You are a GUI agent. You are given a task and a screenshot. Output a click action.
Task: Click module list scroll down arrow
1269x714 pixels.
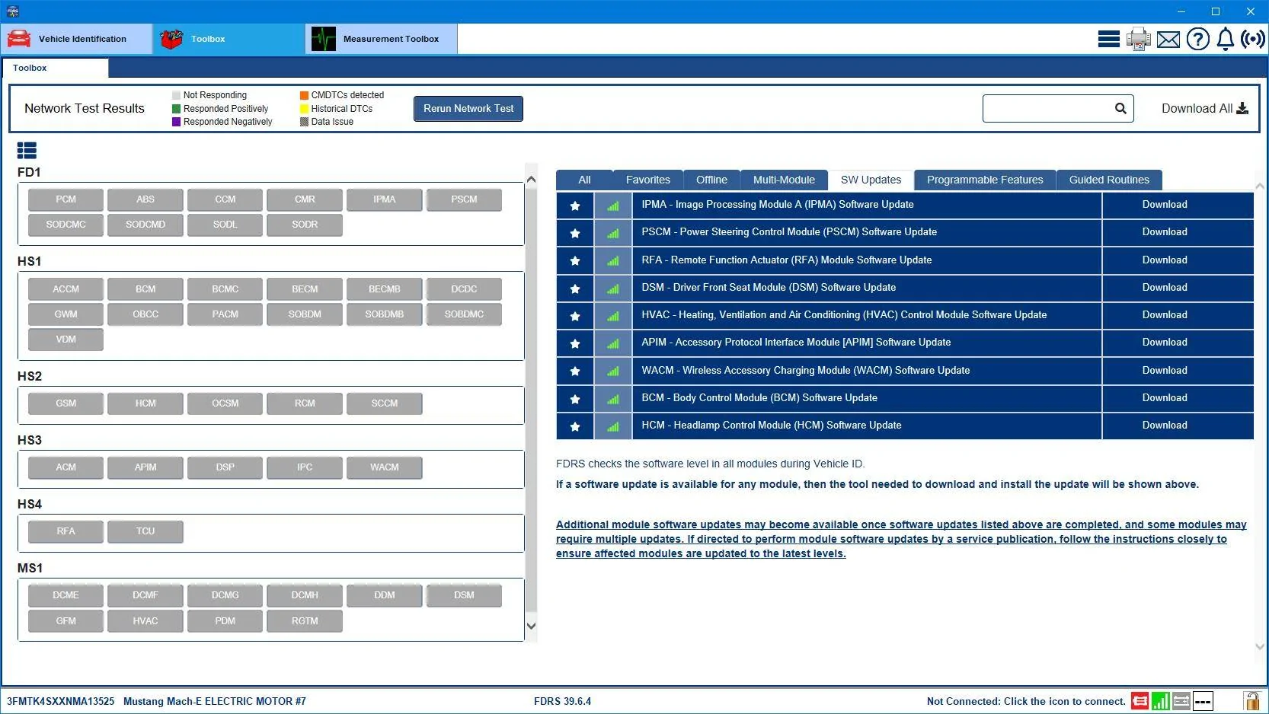click(531, 626)
